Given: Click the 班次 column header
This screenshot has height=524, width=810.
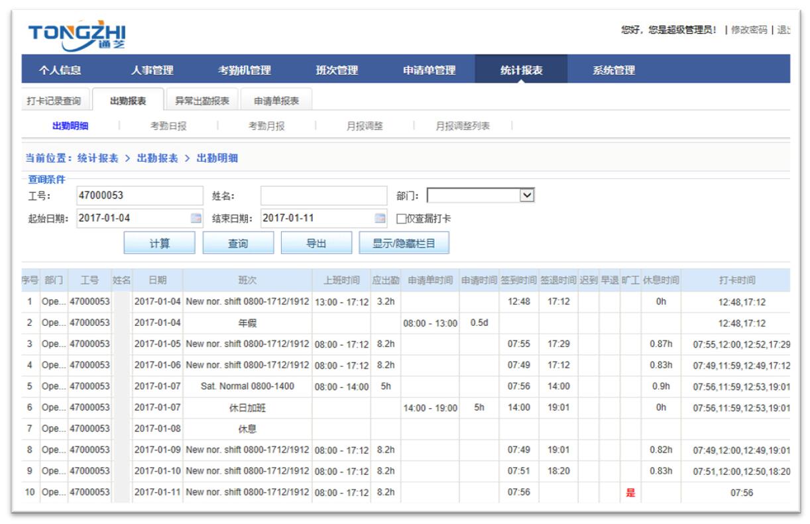Looking at the screenshot, I should point(247,280).
